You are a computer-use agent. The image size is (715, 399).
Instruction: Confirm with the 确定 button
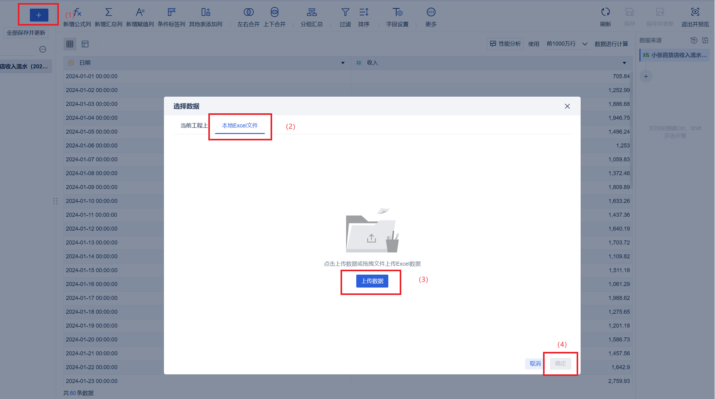[x=560, y=364]
